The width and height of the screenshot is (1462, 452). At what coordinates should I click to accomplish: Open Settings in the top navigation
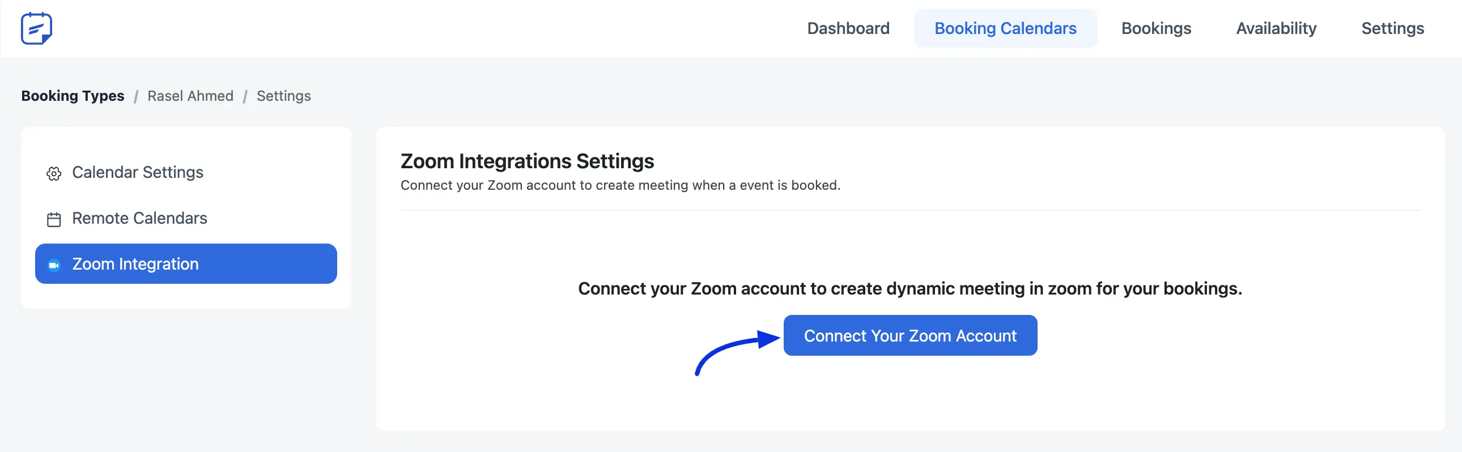click(x=1392, y=28)
